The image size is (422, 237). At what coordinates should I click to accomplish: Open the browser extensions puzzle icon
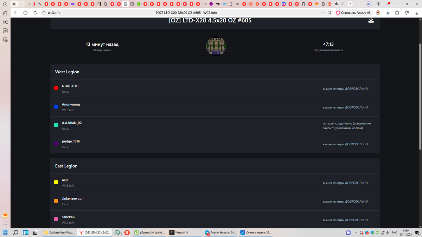397,13
